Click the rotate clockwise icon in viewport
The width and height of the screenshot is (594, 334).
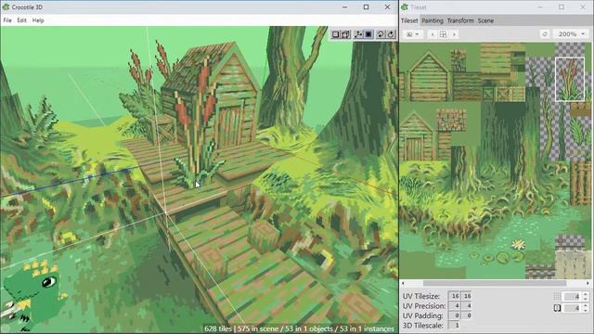pos(391,34)
